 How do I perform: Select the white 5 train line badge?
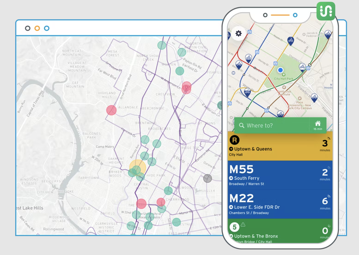click(x=234, y=227)
